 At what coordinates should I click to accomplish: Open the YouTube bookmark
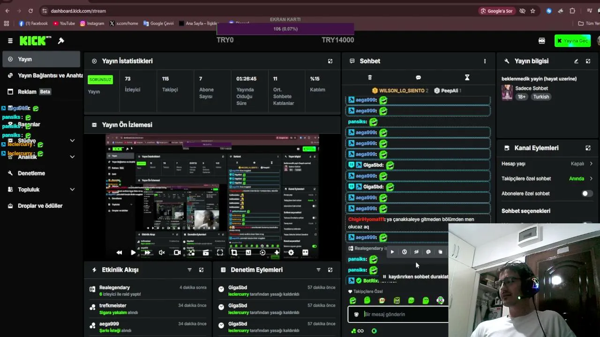[x=64, y=23]
